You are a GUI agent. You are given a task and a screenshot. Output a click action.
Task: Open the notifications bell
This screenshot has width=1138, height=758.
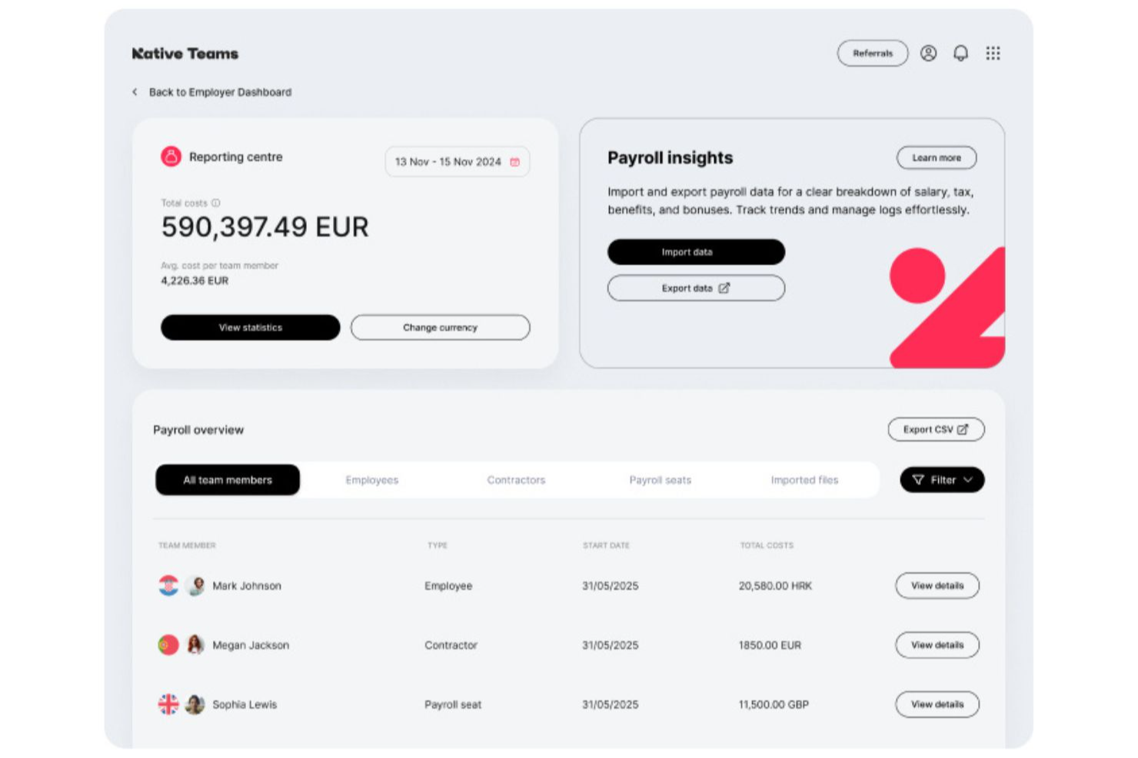(x=960, y=53)
